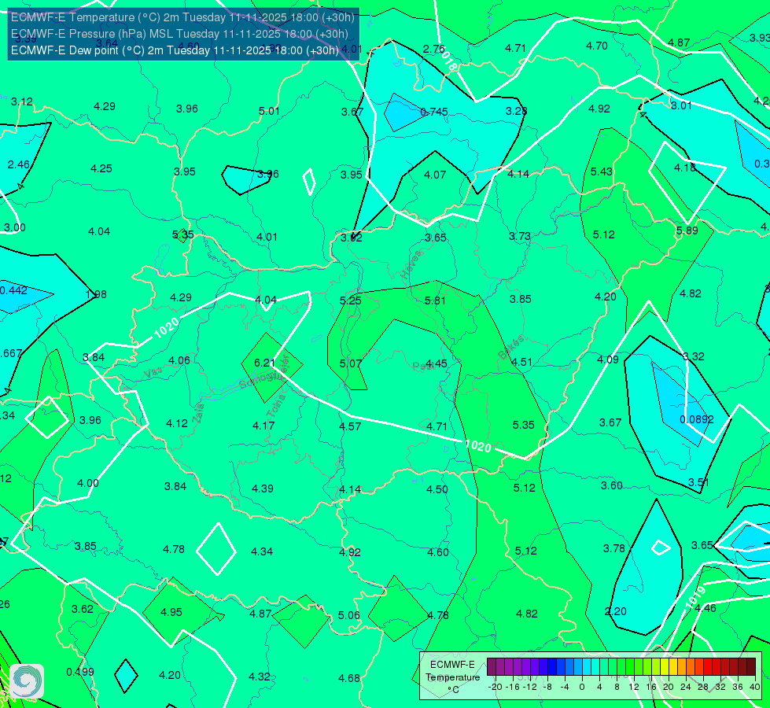Click the grid value 5.07
Image resolution: width=770 pixels, height=708 pixels.
[351, 364]
